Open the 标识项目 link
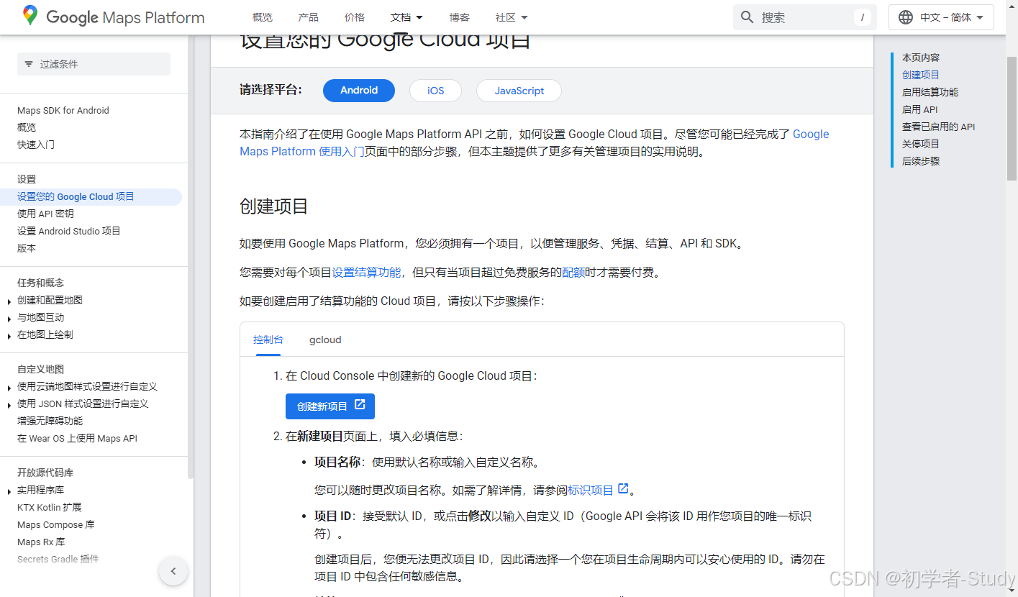 (x=591, y=490)
